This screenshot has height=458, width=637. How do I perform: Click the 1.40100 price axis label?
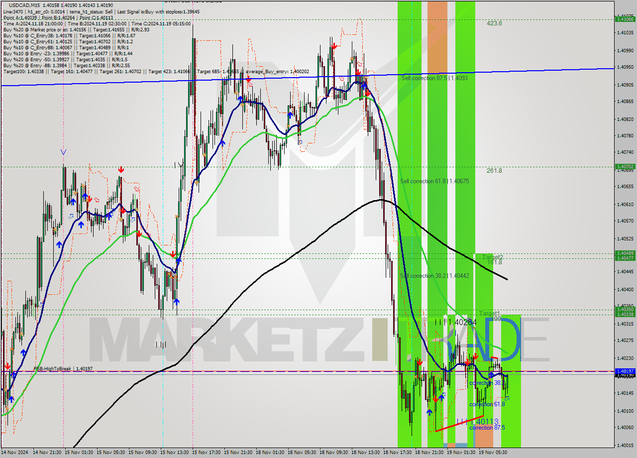point(625,411)
